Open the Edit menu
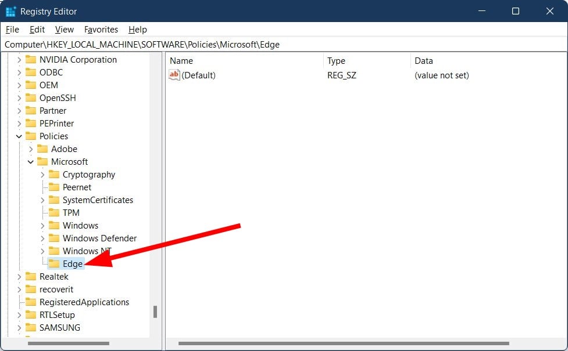Screen dimensions: 568x351 [37, 30]
